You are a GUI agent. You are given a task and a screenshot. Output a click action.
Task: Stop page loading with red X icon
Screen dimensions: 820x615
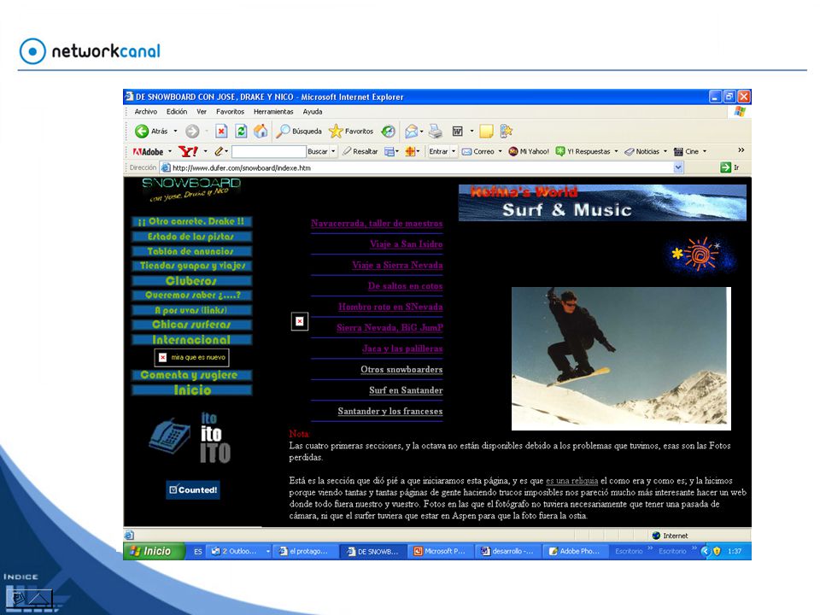221,132
